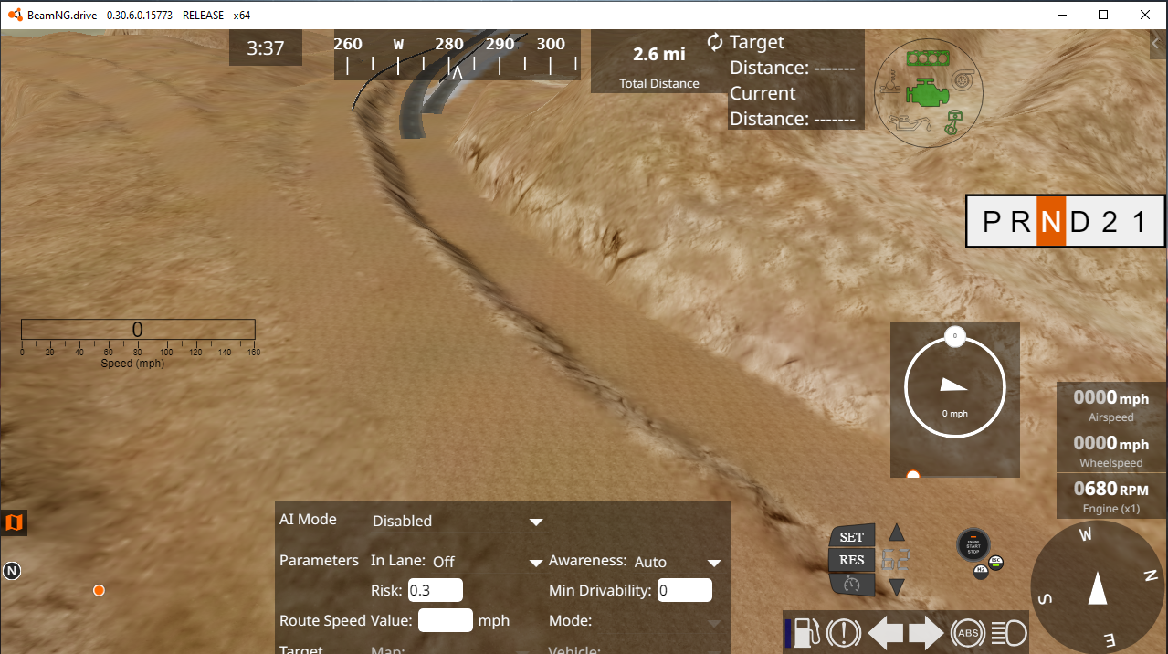This screenshot has width=1168, height=654.
Task: Click the heading compass strip at top
Action: tap(457, 55)
